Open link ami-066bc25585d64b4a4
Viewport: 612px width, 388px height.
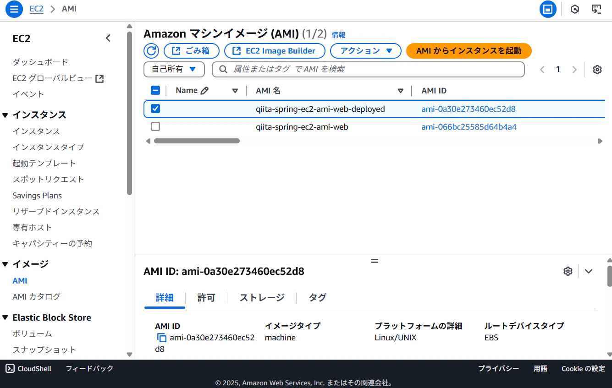(x=469, y=127)
